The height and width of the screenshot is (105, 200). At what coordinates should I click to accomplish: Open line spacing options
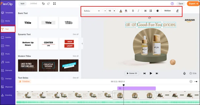pos(151,11)
